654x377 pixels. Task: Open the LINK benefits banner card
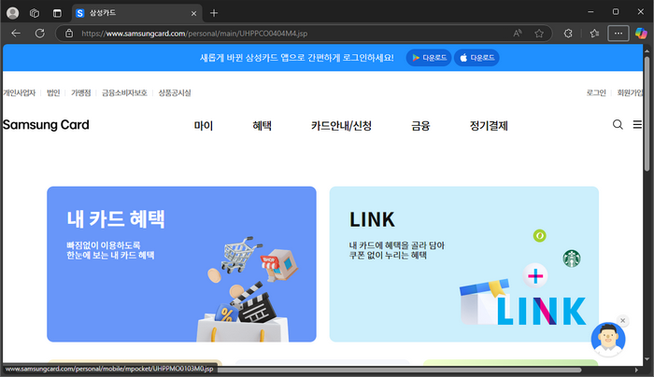coord(463,264)
